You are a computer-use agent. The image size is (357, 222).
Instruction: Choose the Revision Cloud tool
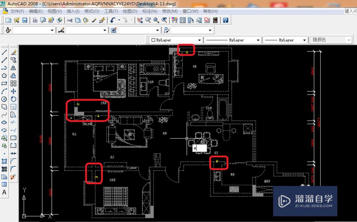point(4,107)
